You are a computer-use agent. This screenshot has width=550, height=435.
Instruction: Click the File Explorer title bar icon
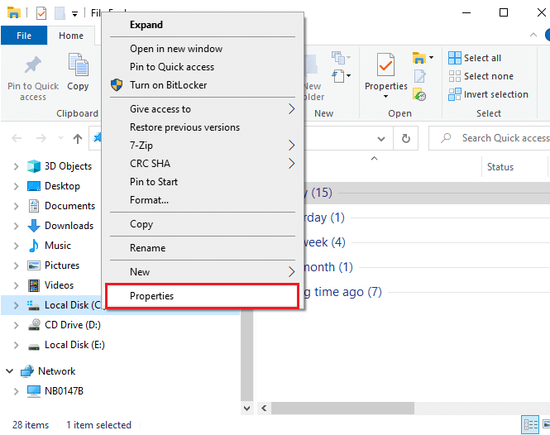coord(14,13)
